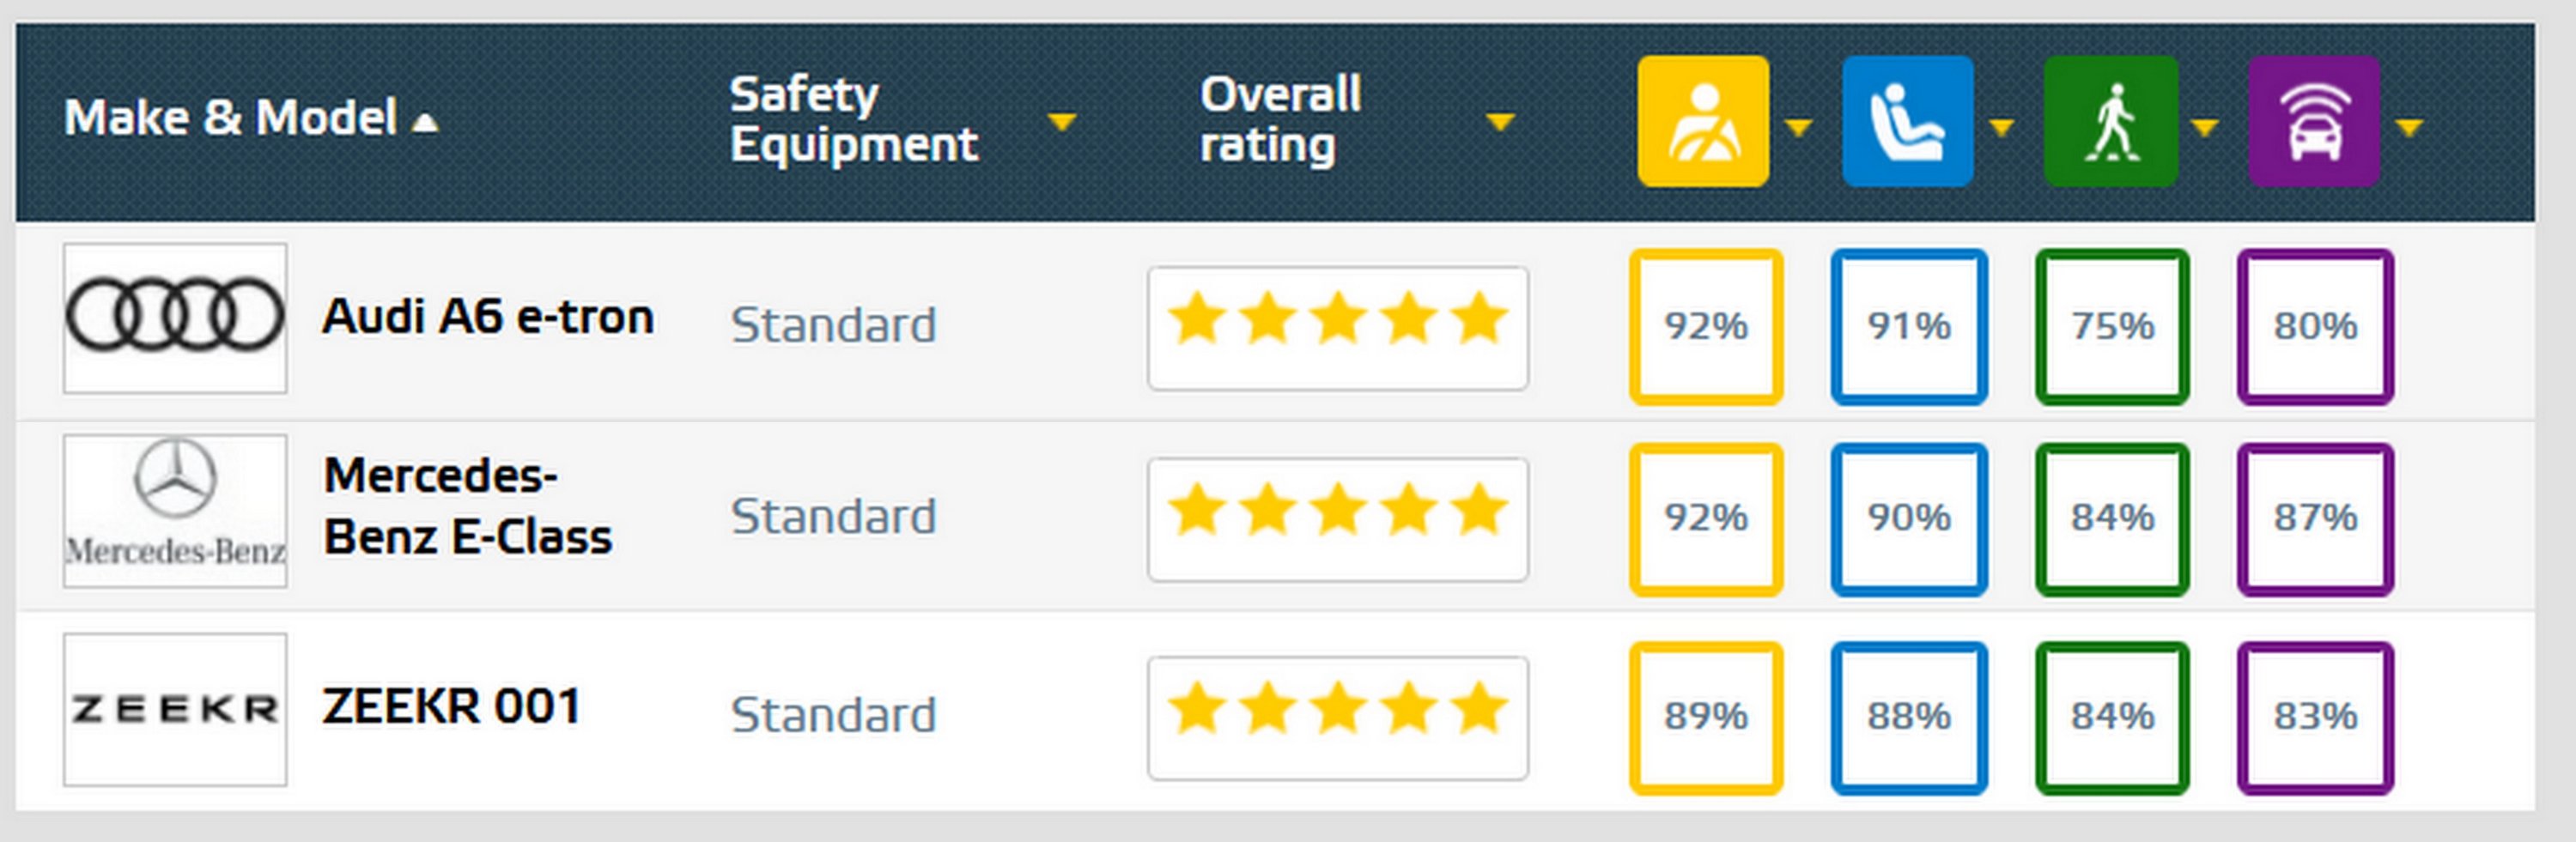This screenshot has width=2576, height=842.
Task: Sort by safety assist arrow next to purple icon
Action: [x=2410, y=127]
